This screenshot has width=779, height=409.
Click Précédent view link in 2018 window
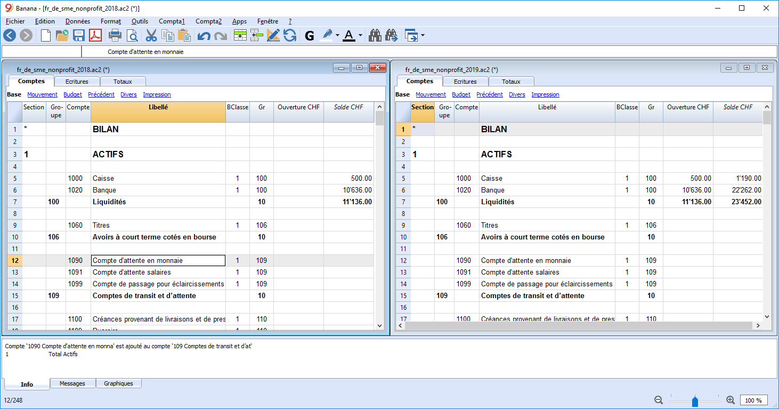(x=101, y=94)
